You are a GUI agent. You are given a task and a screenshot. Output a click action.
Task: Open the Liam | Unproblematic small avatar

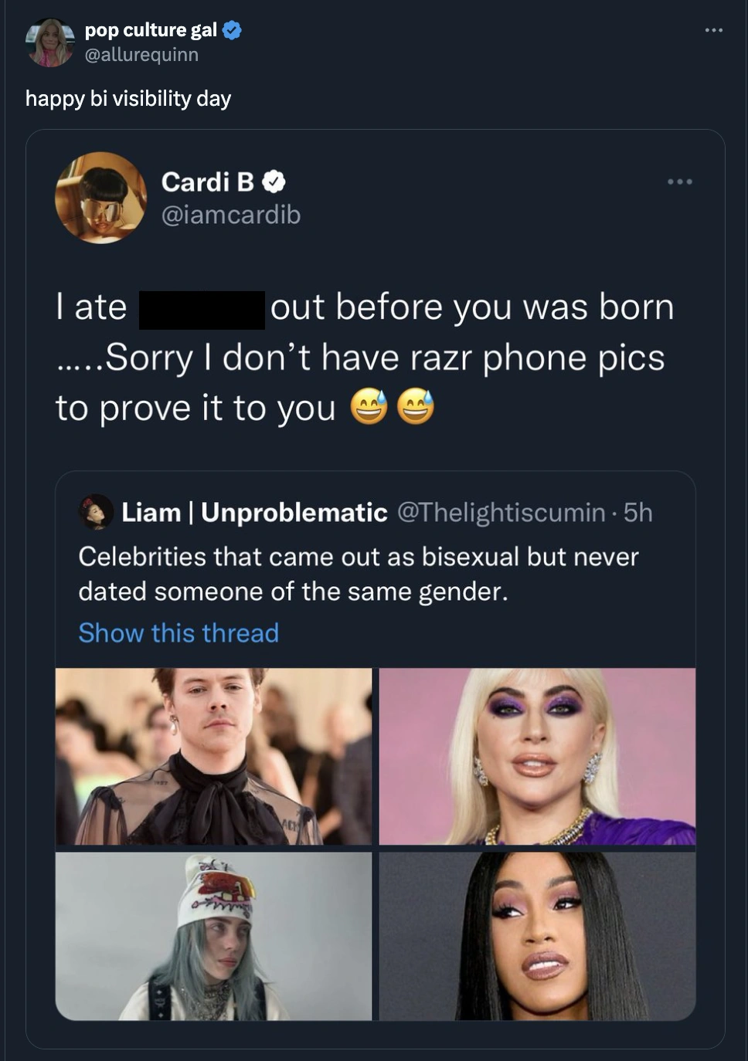(x=97, y=512)
